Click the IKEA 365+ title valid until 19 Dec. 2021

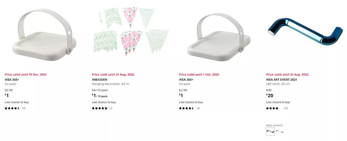point(12,80)
